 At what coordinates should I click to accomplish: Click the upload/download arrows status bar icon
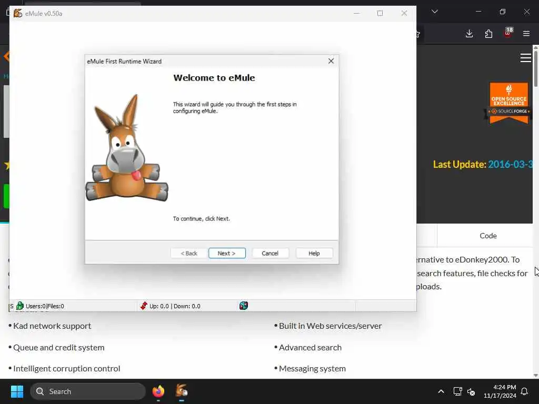click(144, 306)
